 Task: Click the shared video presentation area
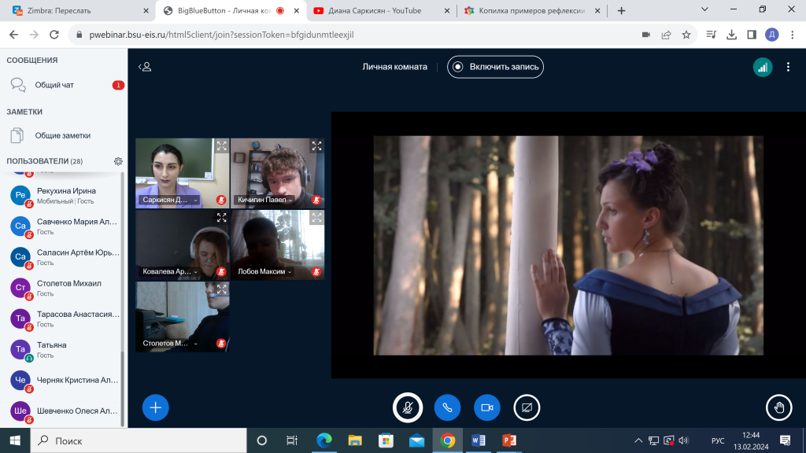pos(568,245)
